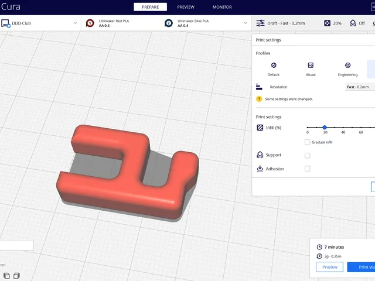The width and height of the screenshot is (375, 281).
Task: Set infill slider to the 0 tick
Action: click(x=308, y=128)
